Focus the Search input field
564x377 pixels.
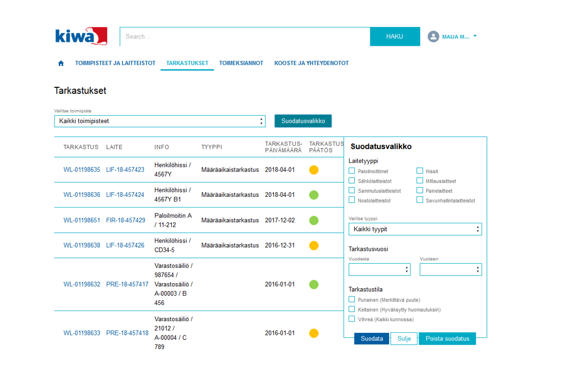[x=244, y=37]
